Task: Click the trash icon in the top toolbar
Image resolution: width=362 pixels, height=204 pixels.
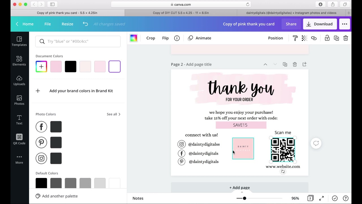Action: click(346, 38)
